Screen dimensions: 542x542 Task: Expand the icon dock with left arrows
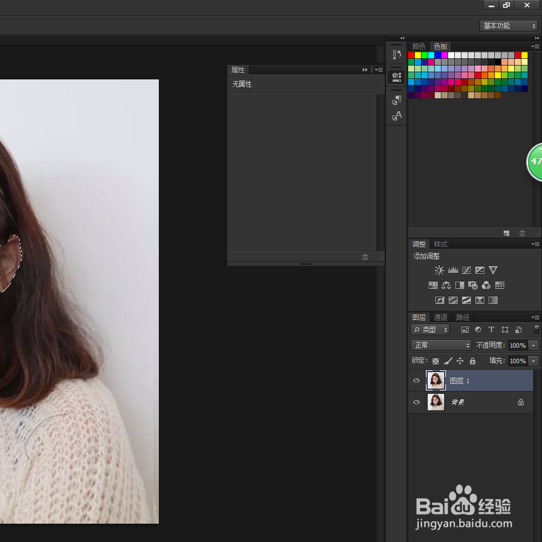402,38
